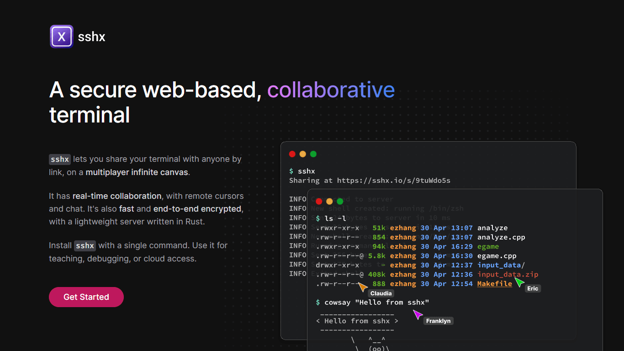Click the file name analyze.cpp

(x=501, y=237)
